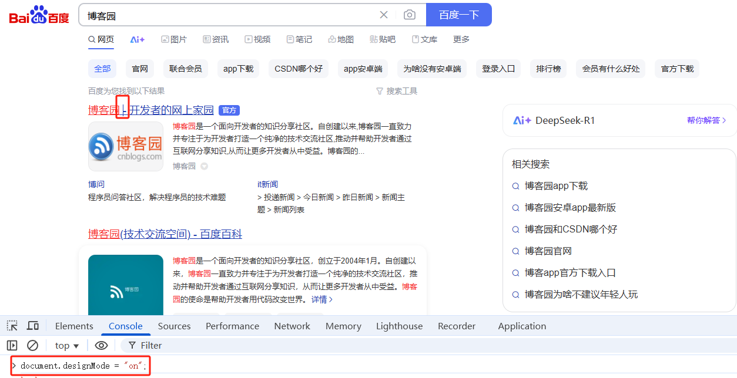This screenshot has height=378, width=737.
Task: Activate the DevTools inspect element picker icon
Action: tap(12, 326)
